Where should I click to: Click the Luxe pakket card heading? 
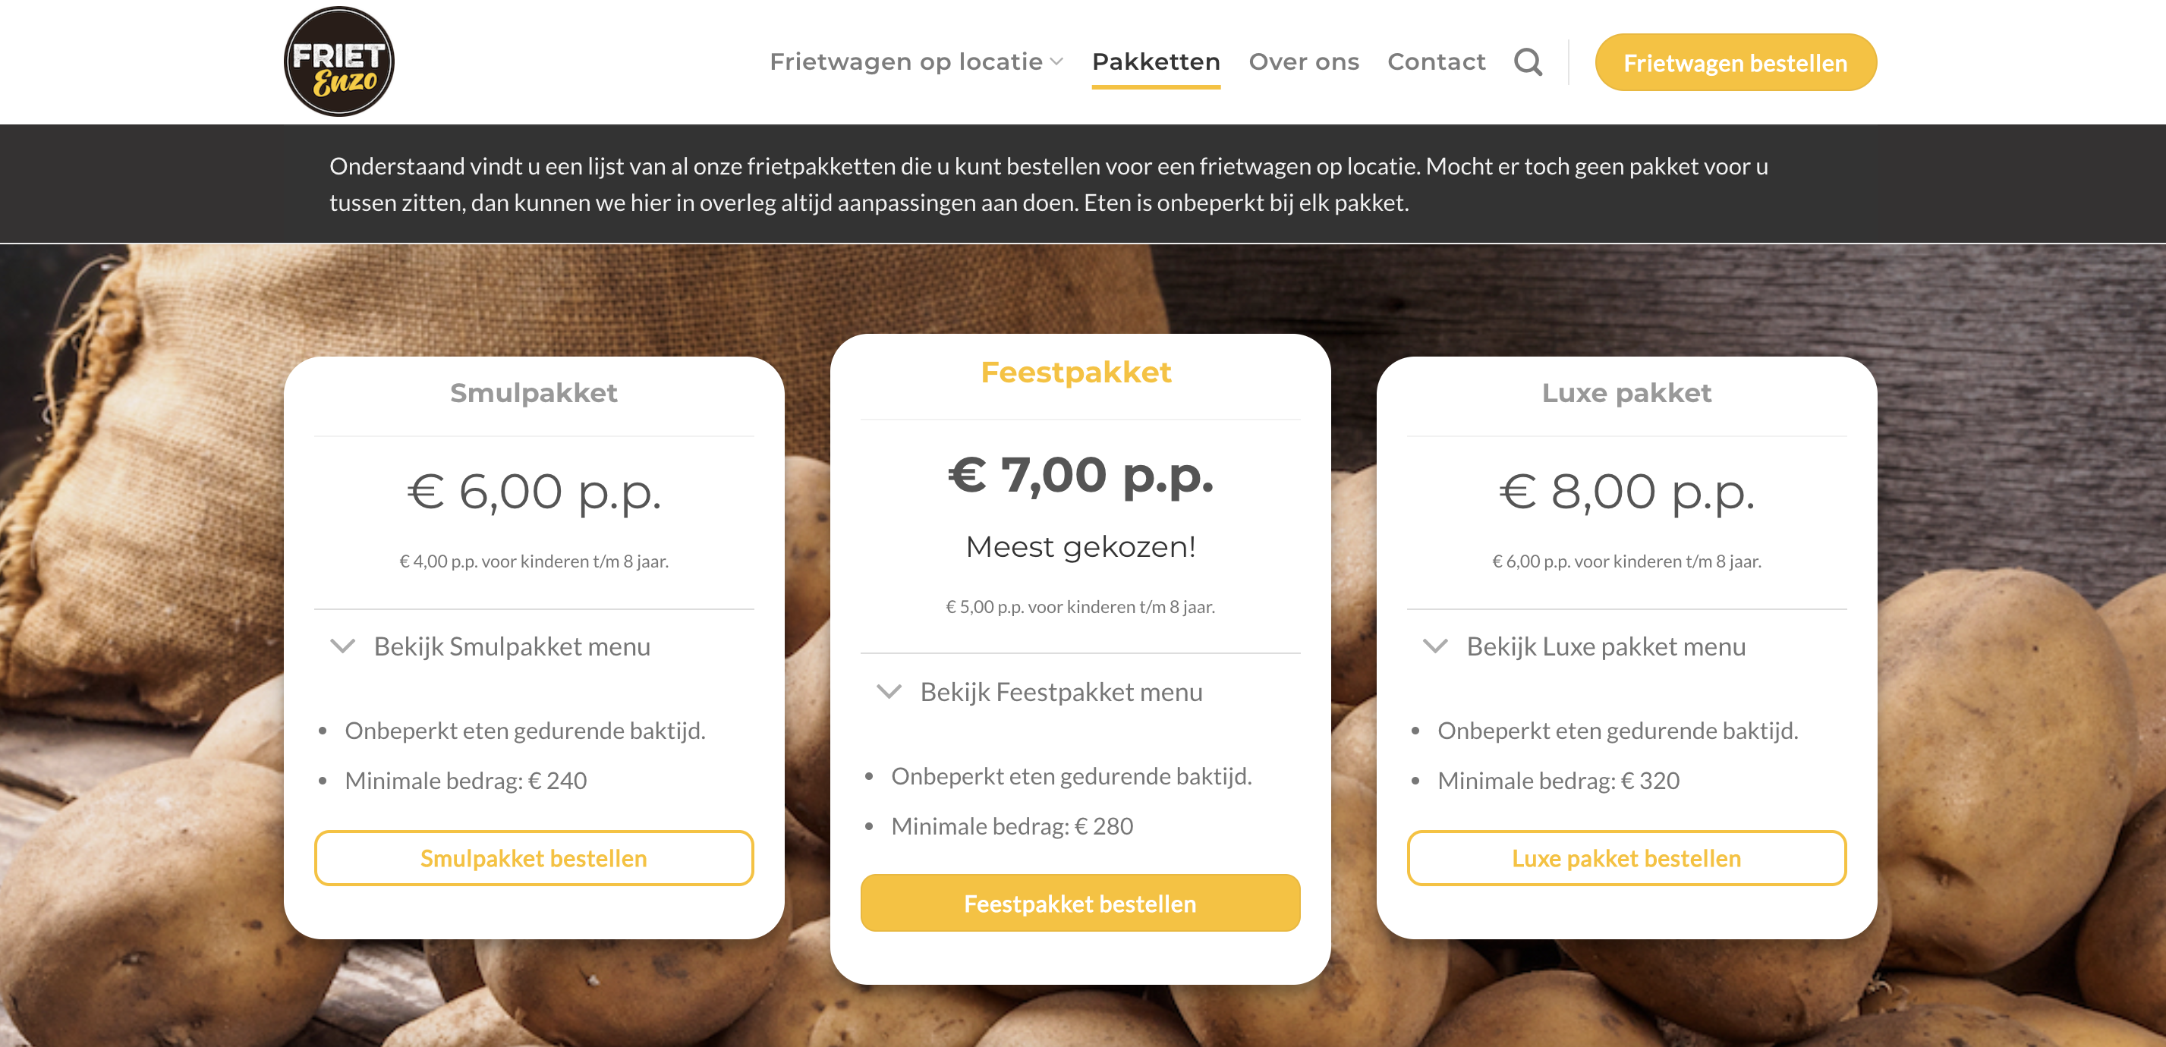(1626, 392)
